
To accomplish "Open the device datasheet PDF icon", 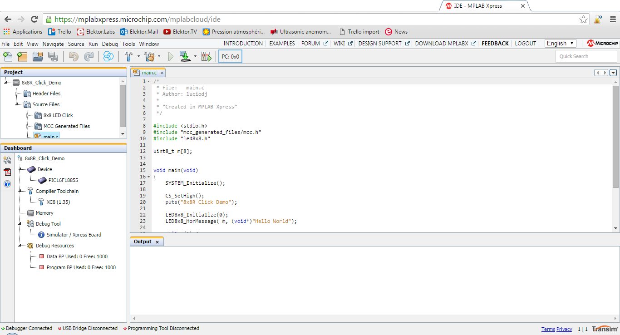I will pos(7,172).
